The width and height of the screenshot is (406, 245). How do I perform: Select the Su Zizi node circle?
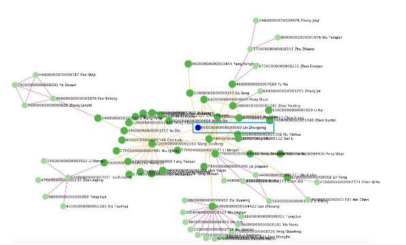pos(124,131)
